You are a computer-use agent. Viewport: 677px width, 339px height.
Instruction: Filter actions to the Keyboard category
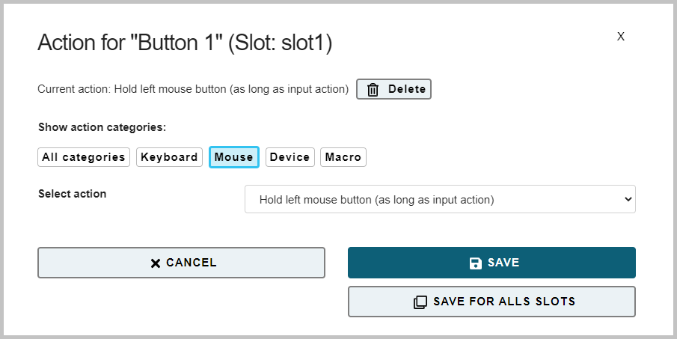tap(169, 157)
